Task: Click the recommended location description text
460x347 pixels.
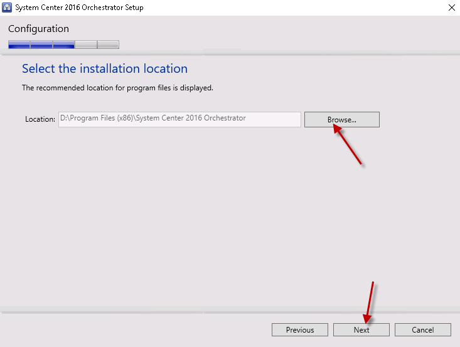Action: click(x=117, y=88)
